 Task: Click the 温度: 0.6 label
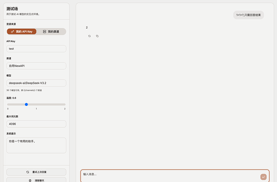pos(11,98)
